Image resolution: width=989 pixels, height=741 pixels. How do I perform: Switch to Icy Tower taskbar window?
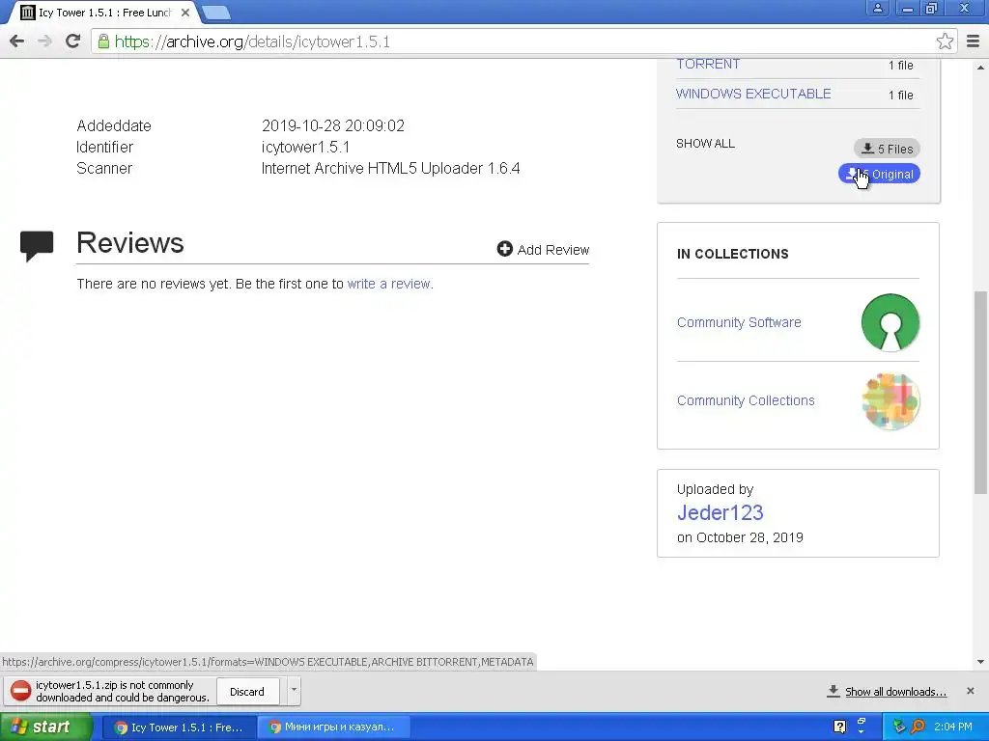[x=179, y=727]
